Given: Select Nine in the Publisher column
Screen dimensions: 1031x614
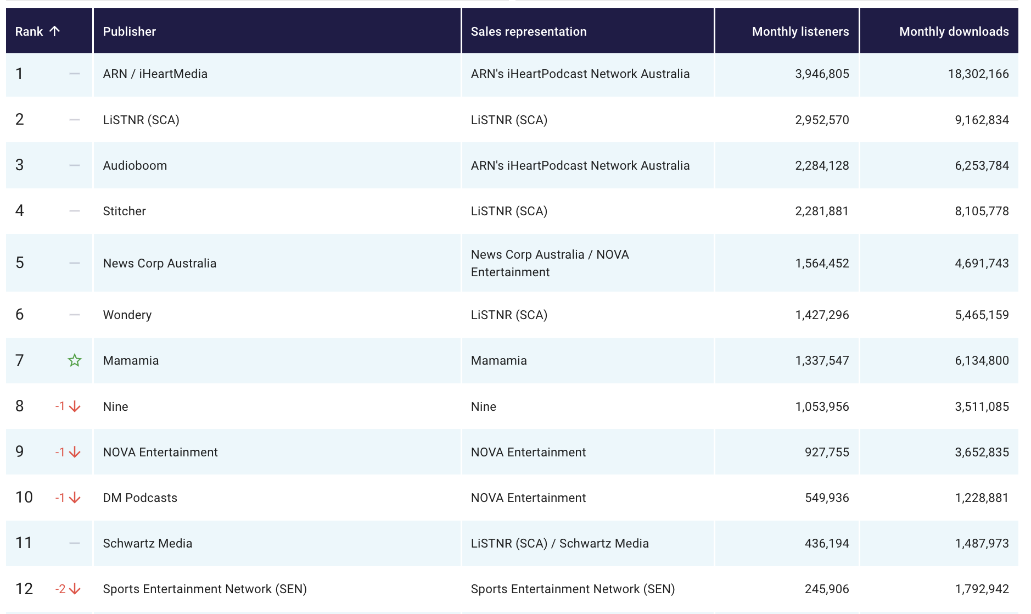Looking at the screenshot, I should [x=116, y=406].
